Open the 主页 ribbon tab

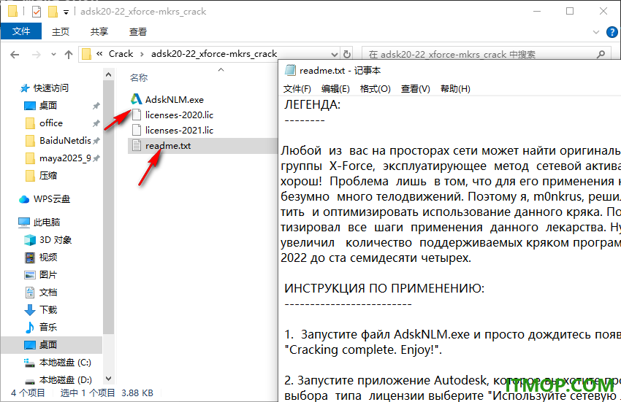tap(61, 31)
